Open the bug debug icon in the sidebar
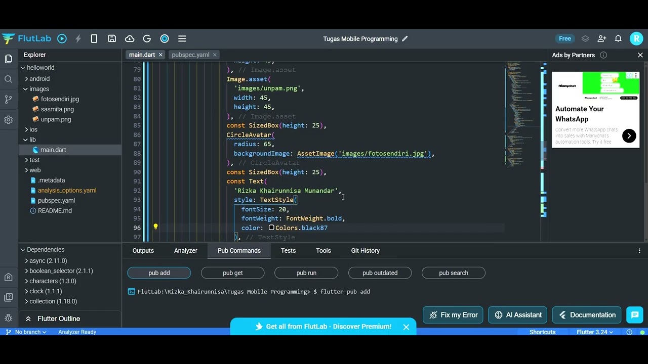The image size is (648, 364). pyautogui.click(x=9, y=318)
